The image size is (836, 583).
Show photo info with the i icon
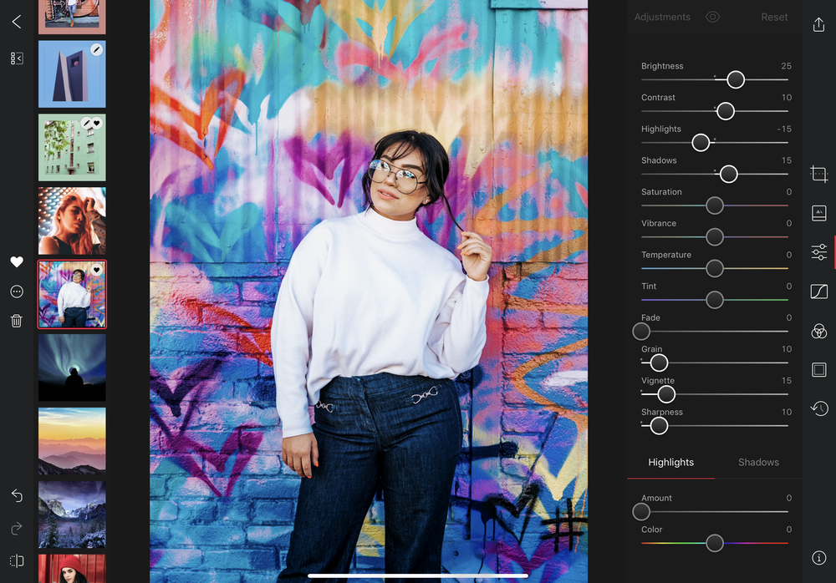point(819,557)
